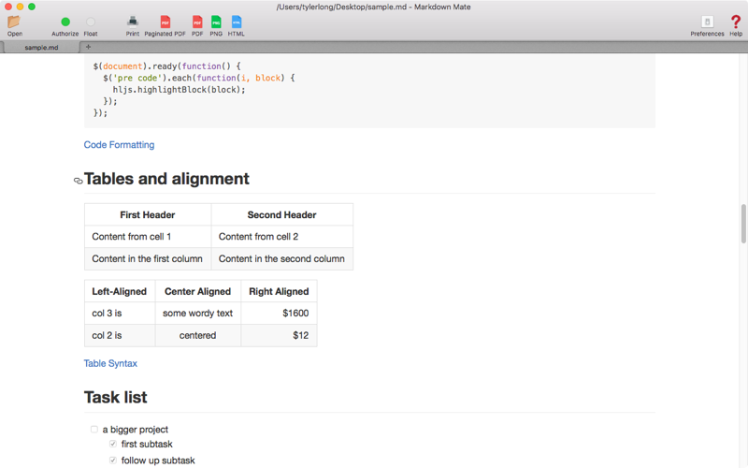Click the 'Left-Aligned' column header

120,291
